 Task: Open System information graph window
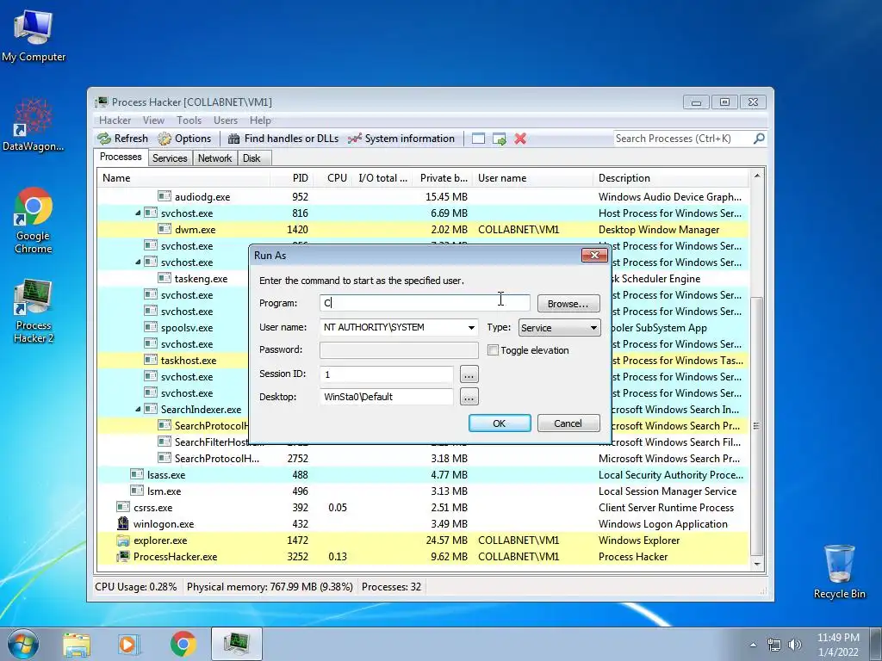click(401, 139)
